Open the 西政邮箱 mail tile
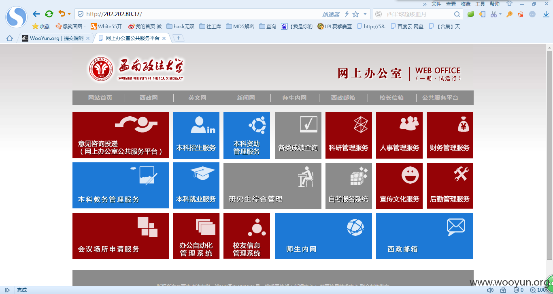 click(x=425, y=236)
